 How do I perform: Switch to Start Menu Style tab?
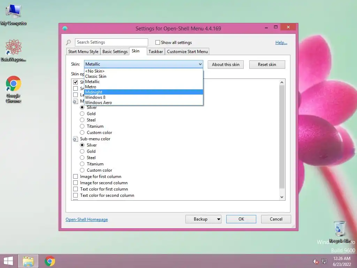[x=83, y=52]
